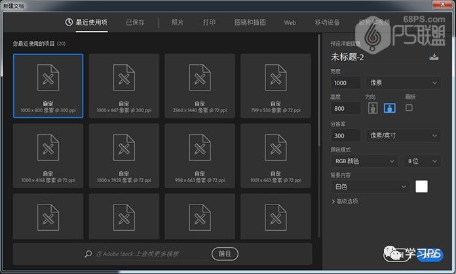456x274 pixels.
Task: Click the save preset icon beside 未标题-2
Action: click(x=433, y=58)
